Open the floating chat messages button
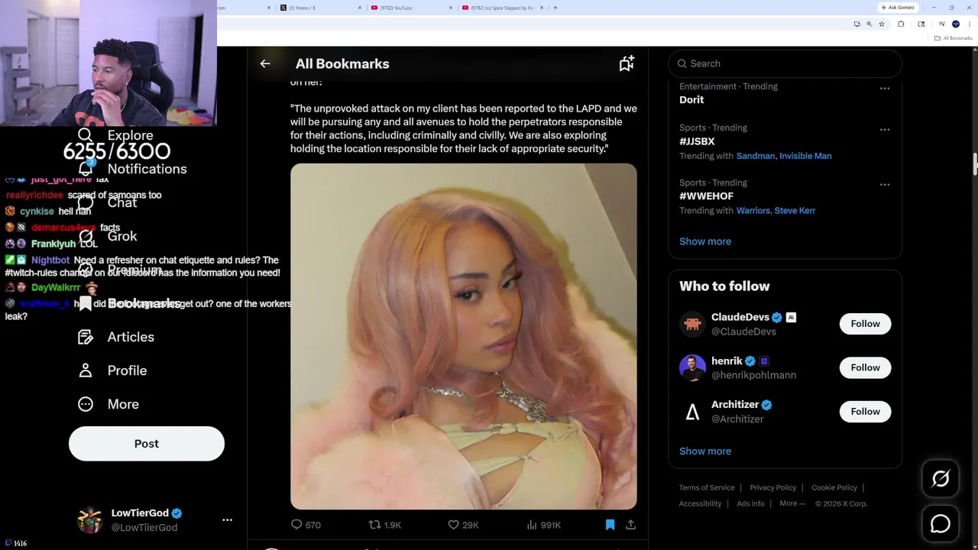This screenshot has height=550, width=978. (941, 523)
